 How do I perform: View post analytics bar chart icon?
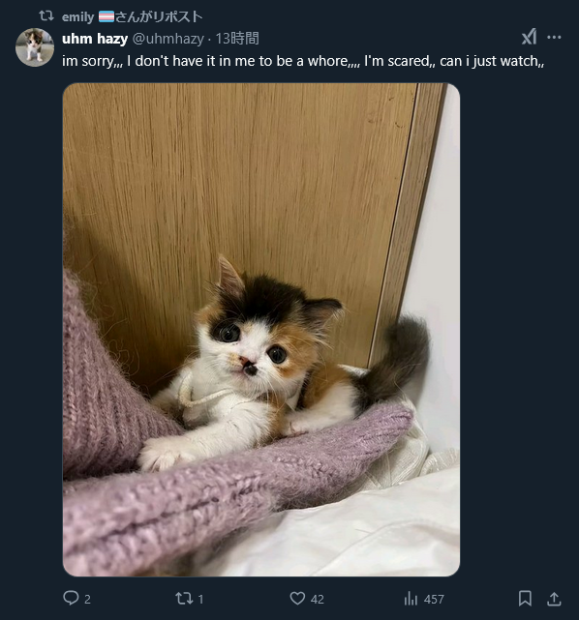411,599
